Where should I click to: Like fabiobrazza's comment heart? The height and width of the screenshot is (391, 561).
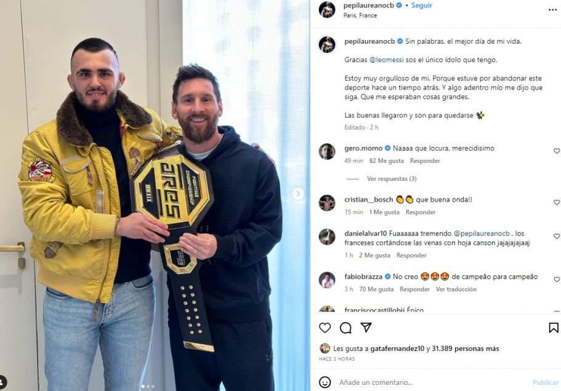click(x=557, y=280)
